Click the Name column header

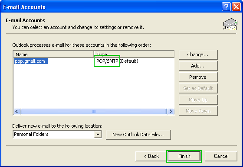[54, 55]
